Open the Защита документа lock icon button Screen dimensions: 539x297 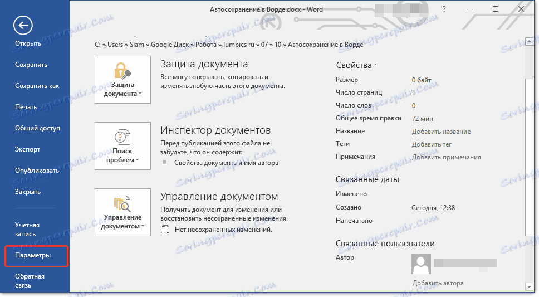(x=122, y=80)
